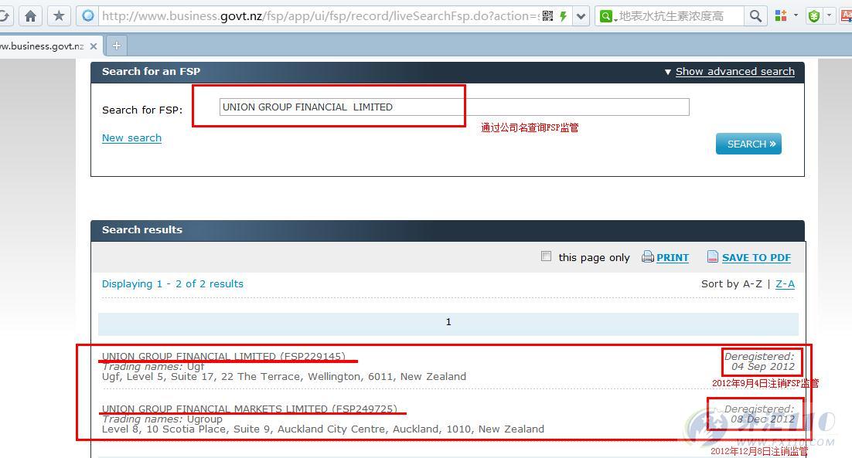The width and height of the screenshot is (852, 458).
Task: Show advanced search options
Action: tap(734, 72)
